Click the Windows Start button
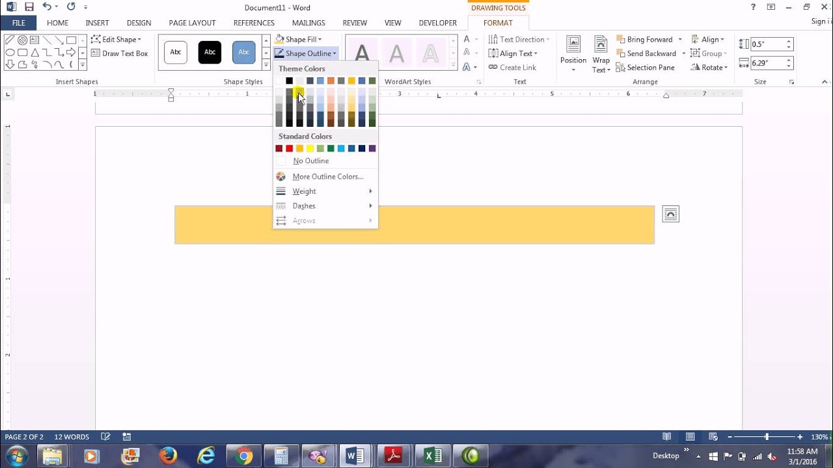Screen dimensions: 833x468 16,456
